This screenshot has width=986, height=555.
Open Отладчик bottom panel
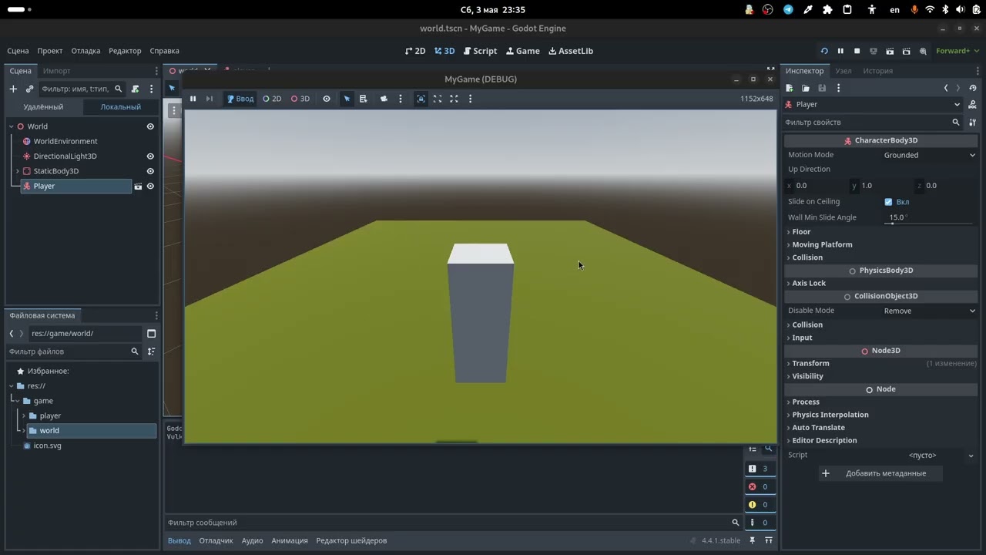pyautogui.click(x=216, y=540)
